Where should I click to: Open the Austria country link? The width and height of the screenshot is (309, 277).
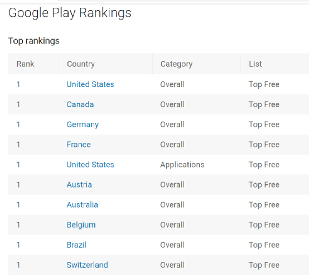[x=79, y=185]
